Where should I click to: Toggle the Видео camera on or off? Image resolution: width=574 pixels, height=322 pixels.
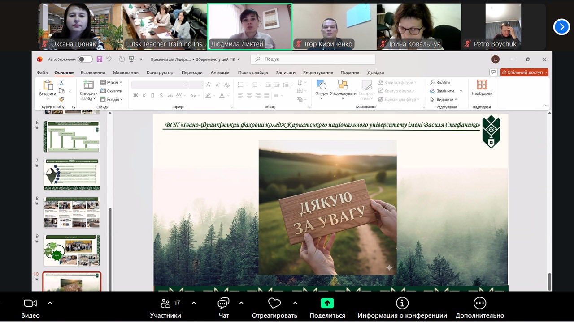(30, 303)
